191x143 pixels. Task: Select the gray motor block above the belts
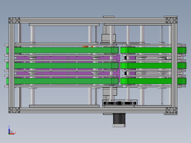coord(109,38)
